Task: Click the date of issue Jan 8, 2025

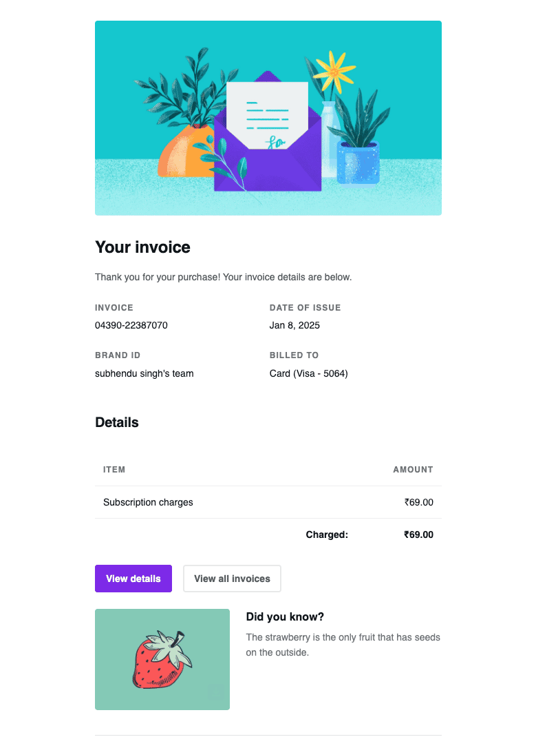Action: coord(294,325)
